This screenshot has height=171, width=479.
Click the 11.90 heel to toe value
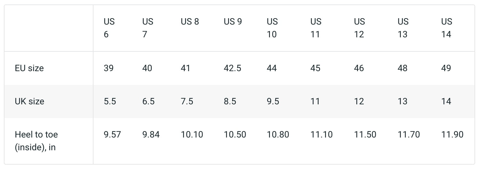(452, 135)
